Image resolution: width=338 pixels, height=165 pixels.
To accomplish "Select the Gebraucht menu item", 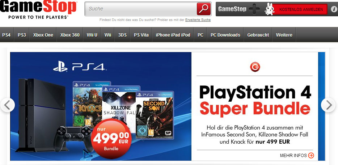I will (258, 35).
